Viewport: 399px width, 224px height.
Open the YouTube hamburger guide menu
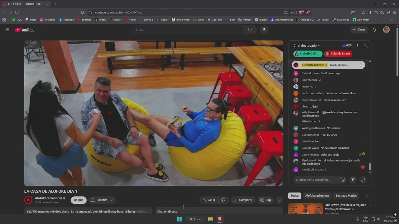coord(7,30)
